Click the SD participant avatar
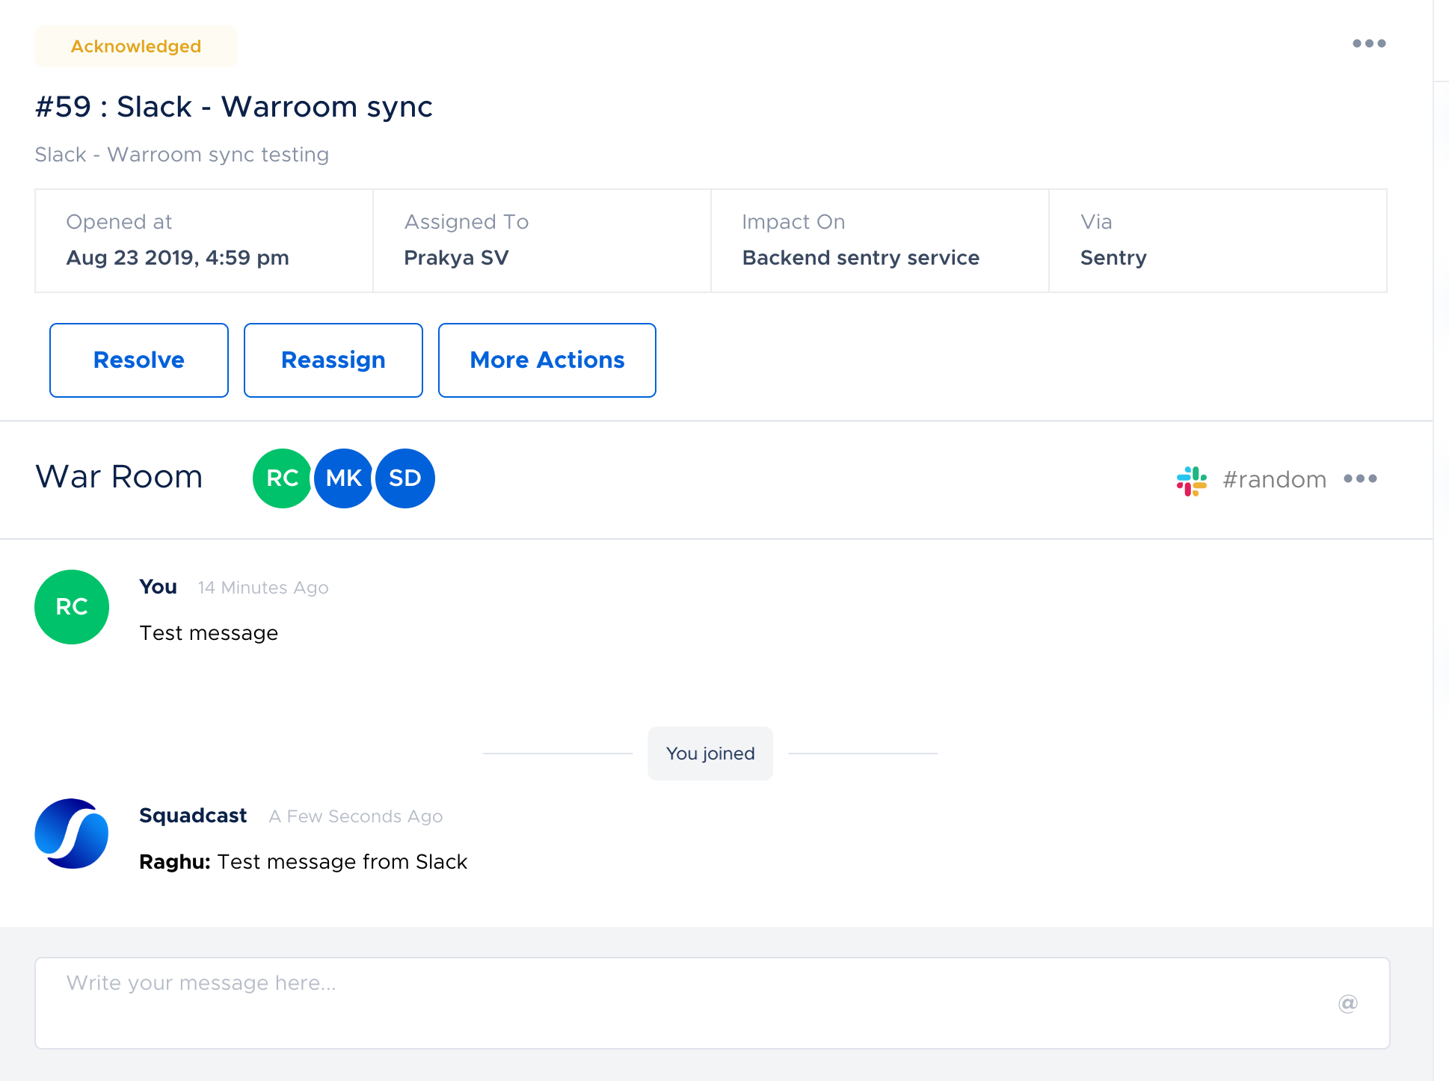1449x1081 pixels. click(405, 478)
